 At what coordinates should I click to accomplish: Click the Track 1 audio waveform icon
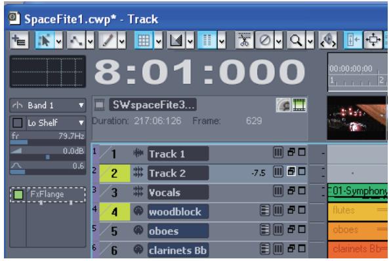click(138, 153)
